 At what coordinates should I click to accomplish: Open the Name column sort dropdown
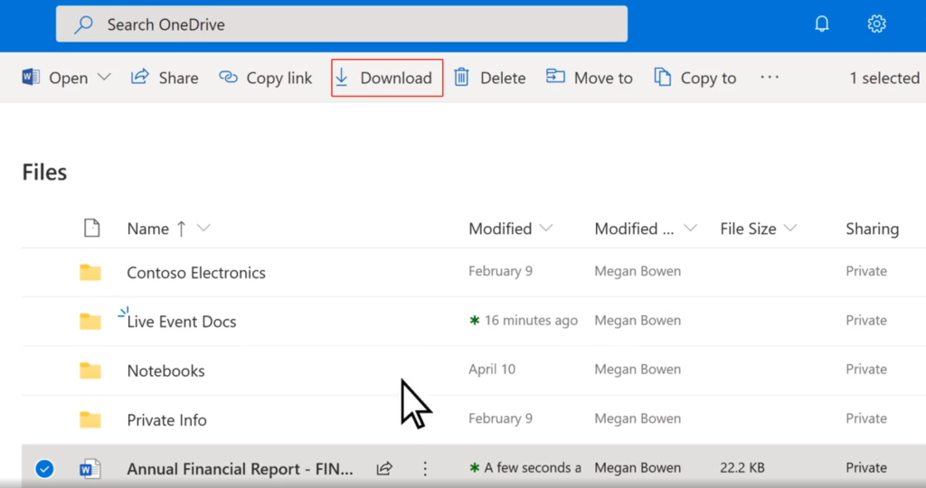click(203, 229)
